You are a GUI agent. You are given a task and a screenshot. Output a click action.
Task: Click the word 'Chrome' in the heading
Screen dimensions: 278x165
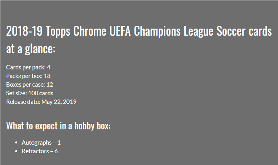click(90, 31)
